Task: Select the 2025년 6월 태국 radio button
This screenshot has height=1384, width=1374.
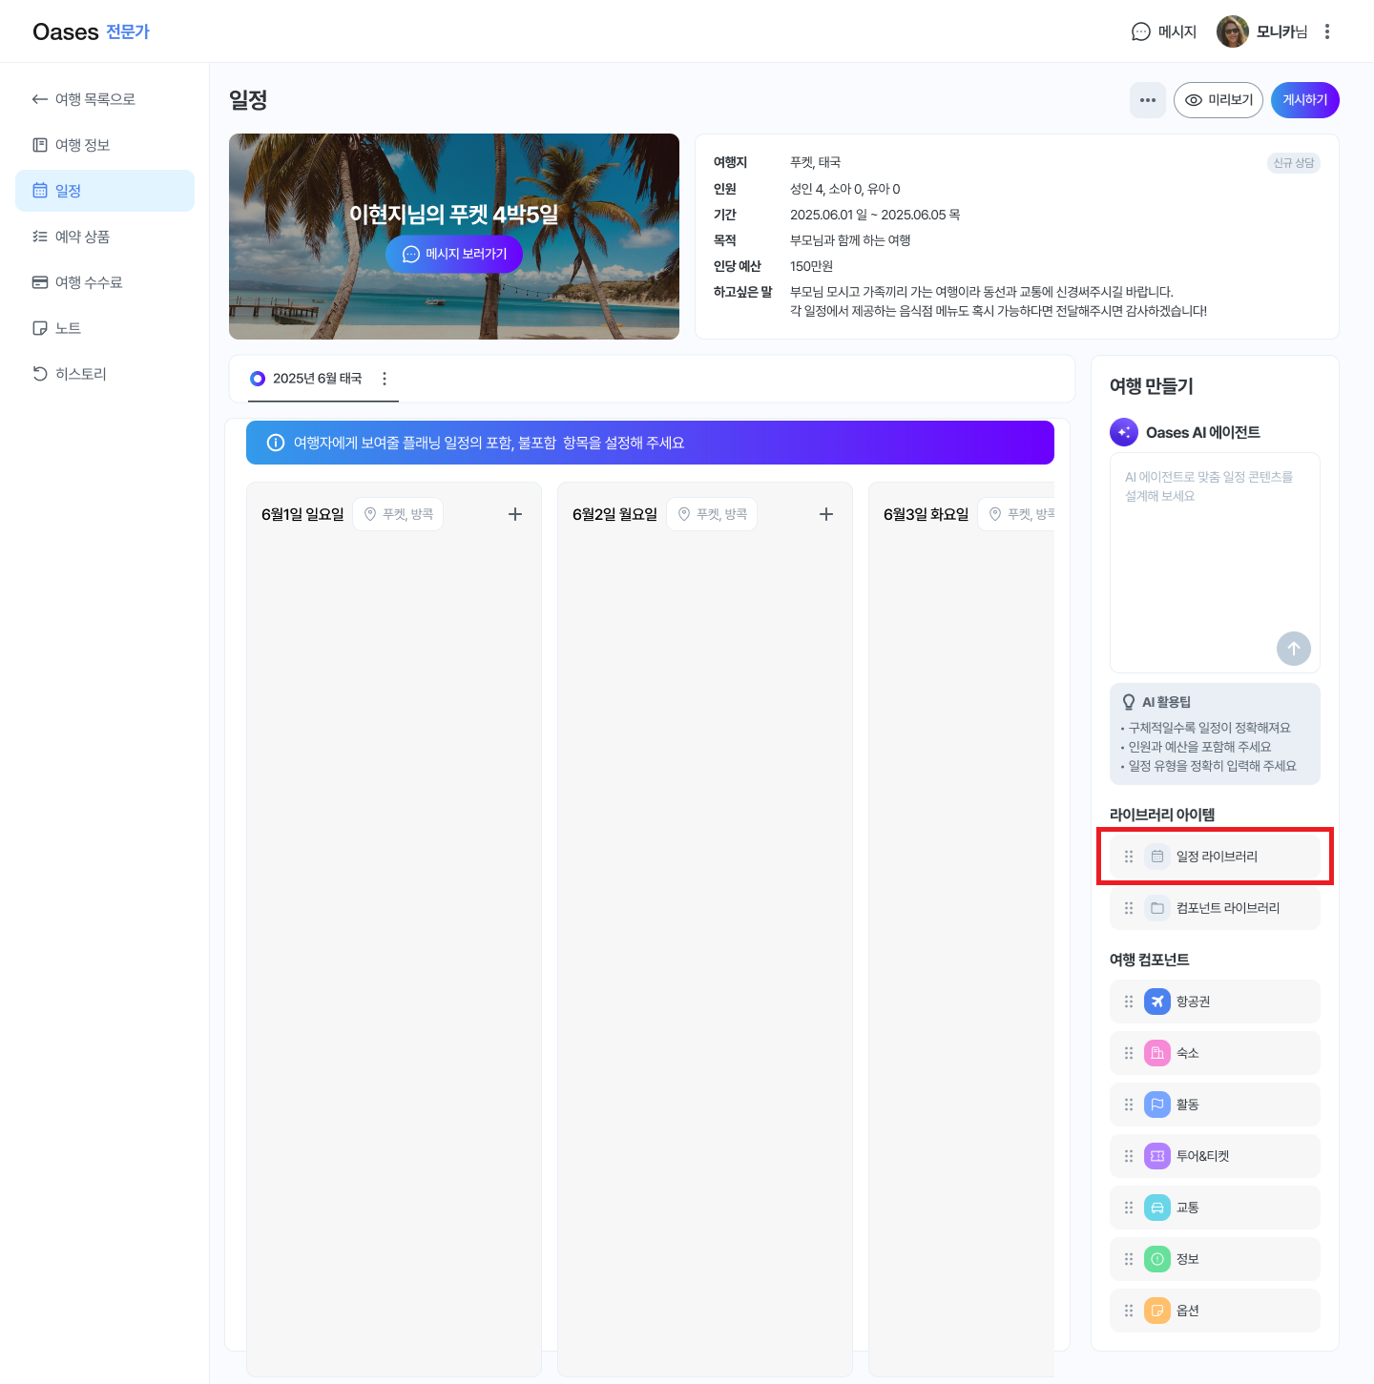Action: (258, 379)
